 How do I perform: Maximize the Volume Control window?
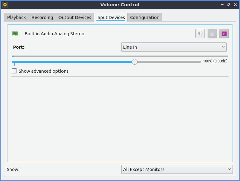229,5
